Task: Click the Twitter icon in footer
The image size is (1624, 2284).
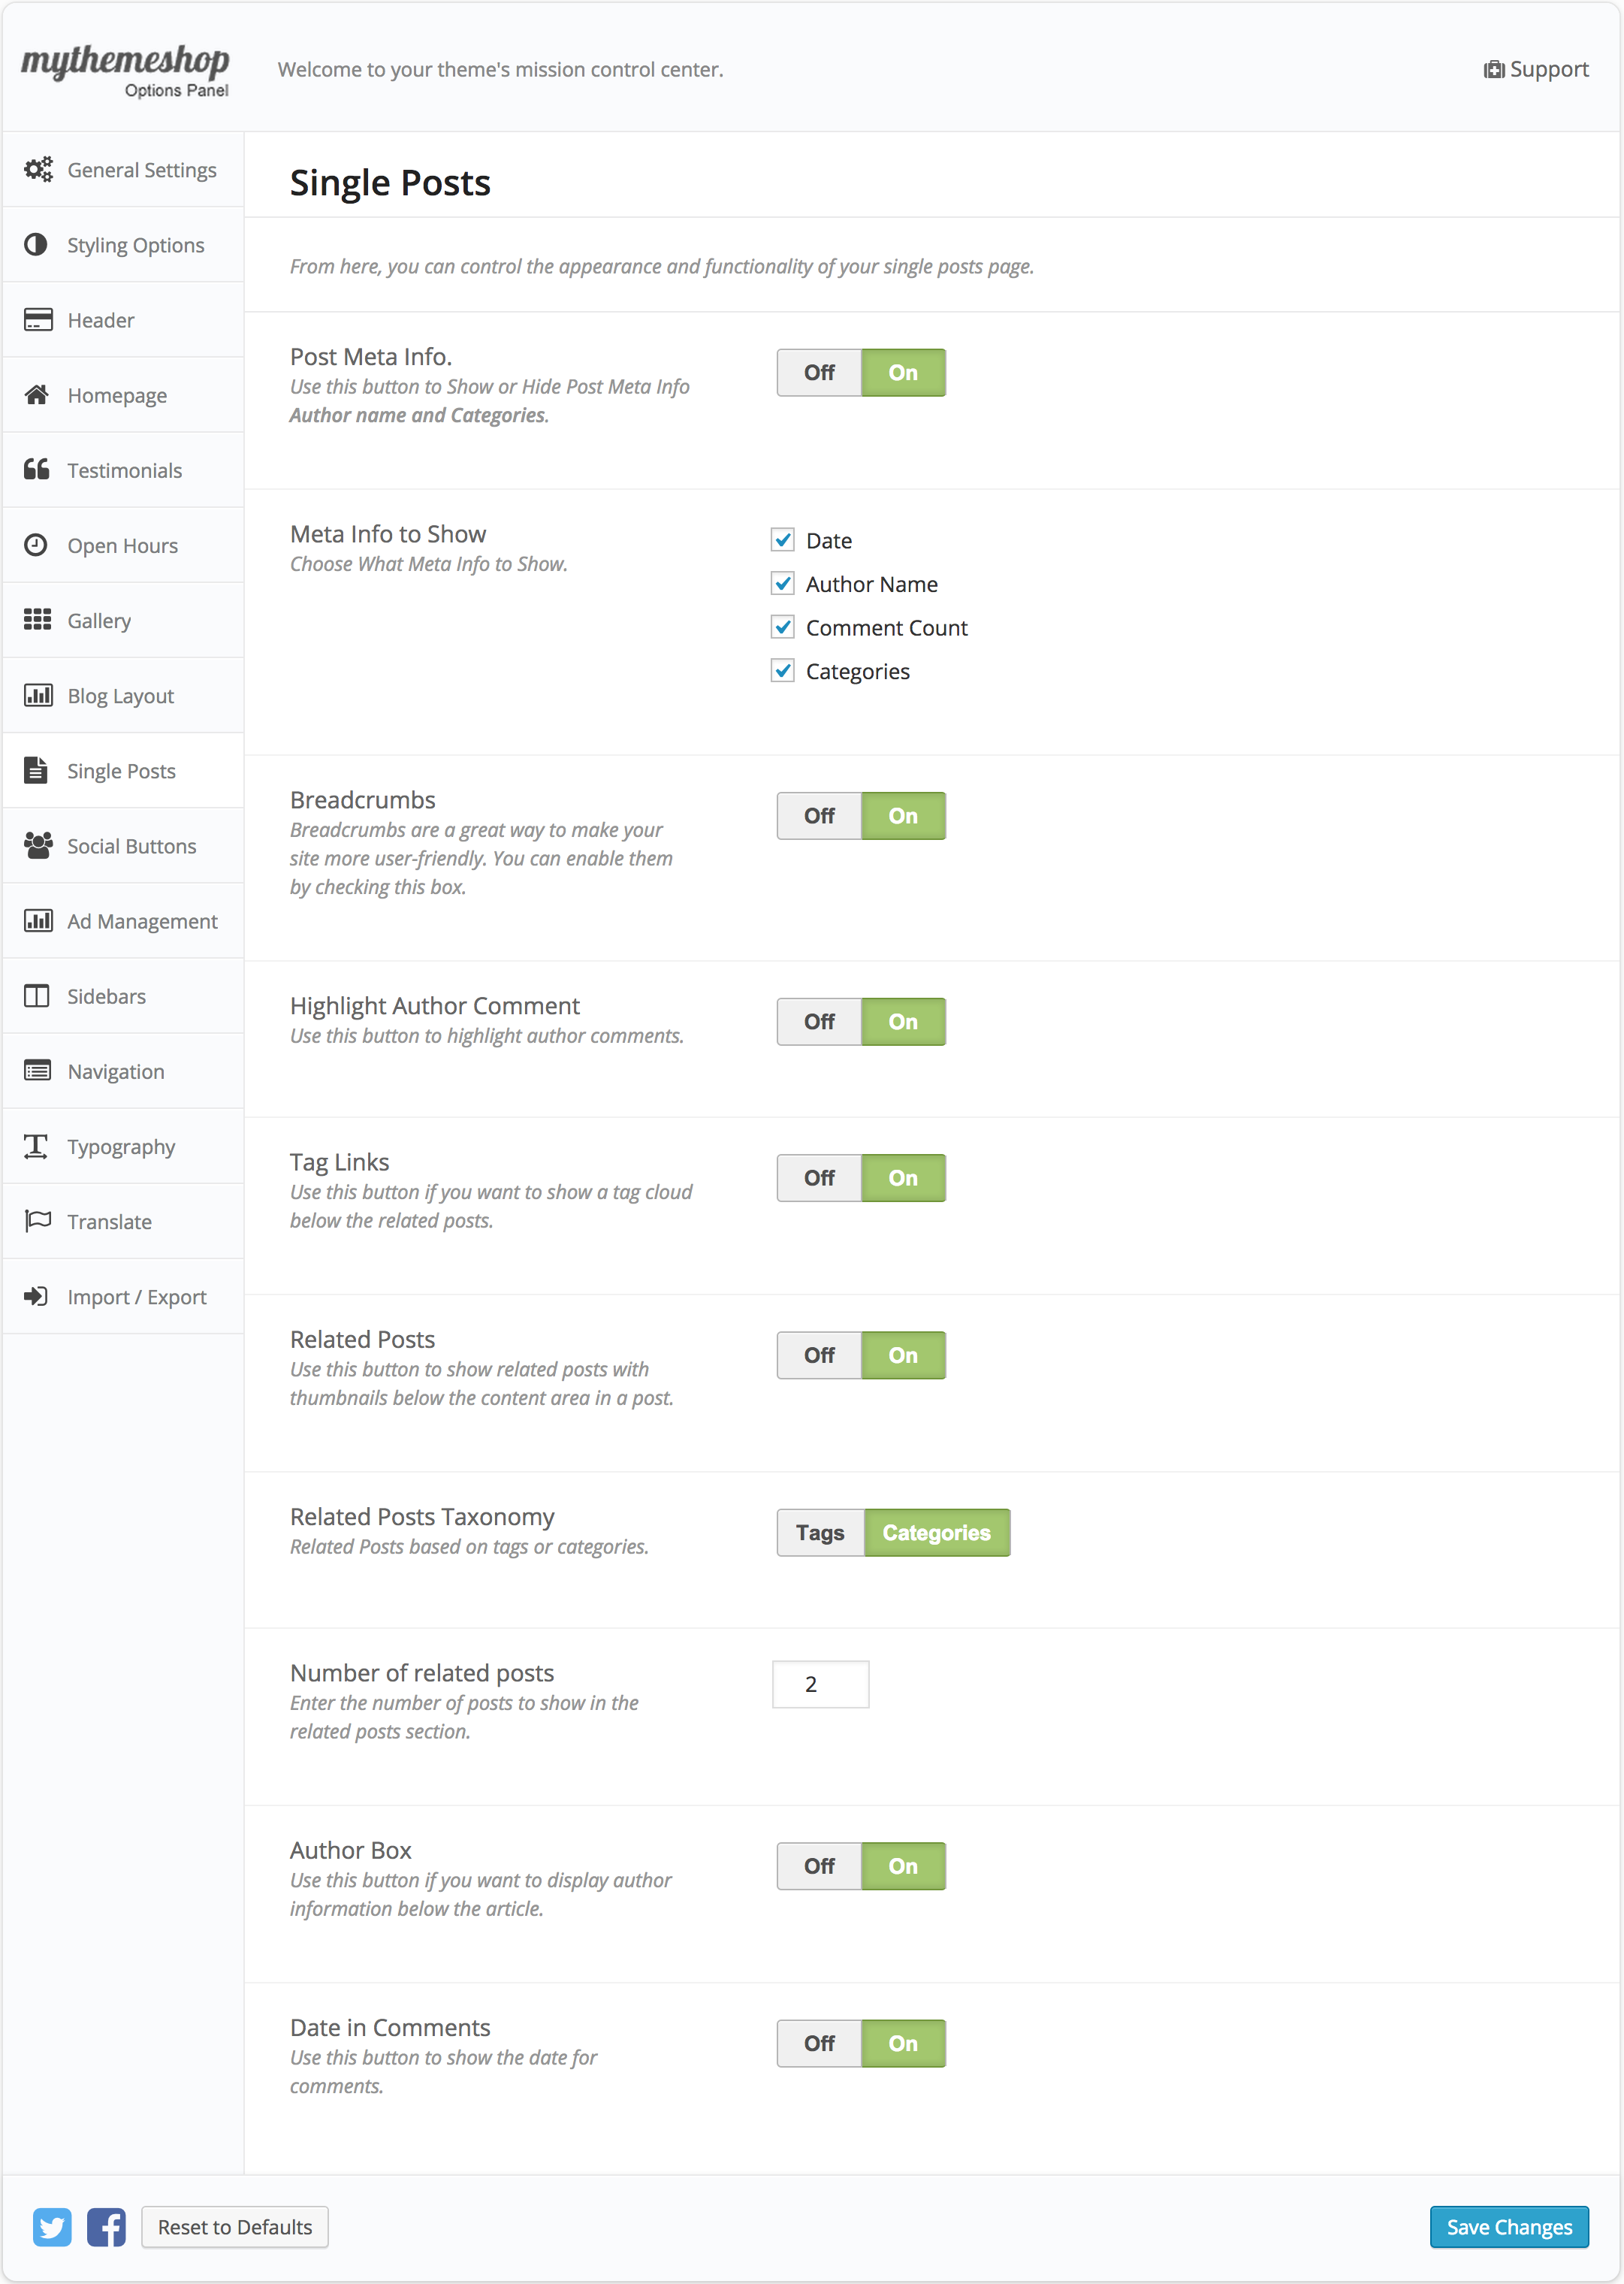Action: 52,2227
